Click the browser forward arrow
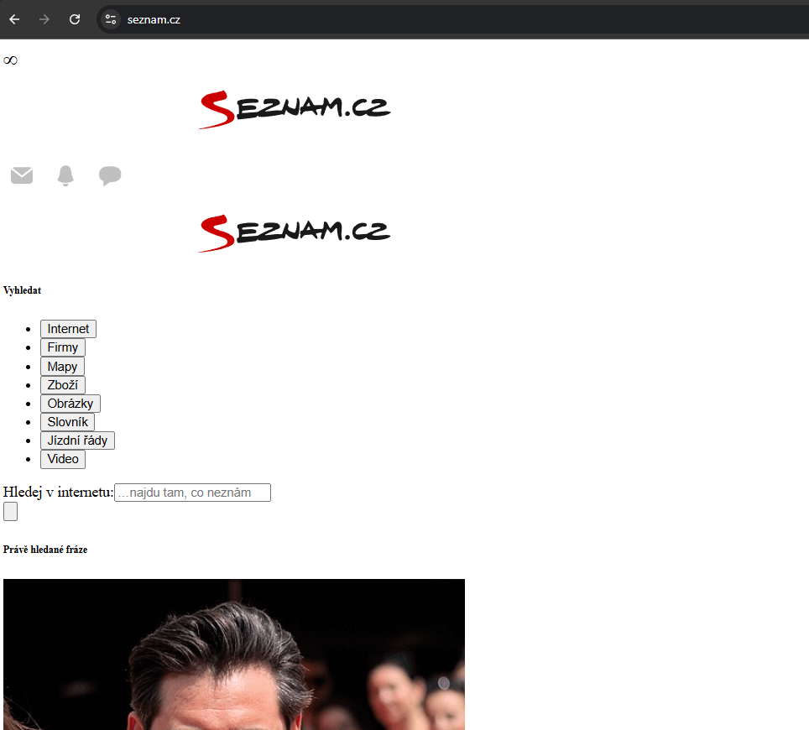Viewport: 809px width, 730px height. pyautogui.click(x=44, y=19)
